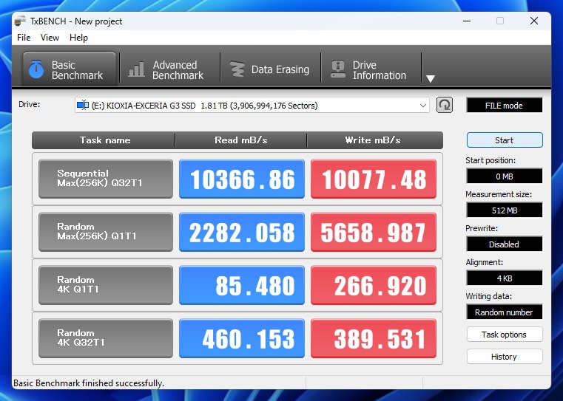Click the drive icon beside (E:) KIOXIA
Viewport: 563px width, 401px height.
click(x=83, y=106)
